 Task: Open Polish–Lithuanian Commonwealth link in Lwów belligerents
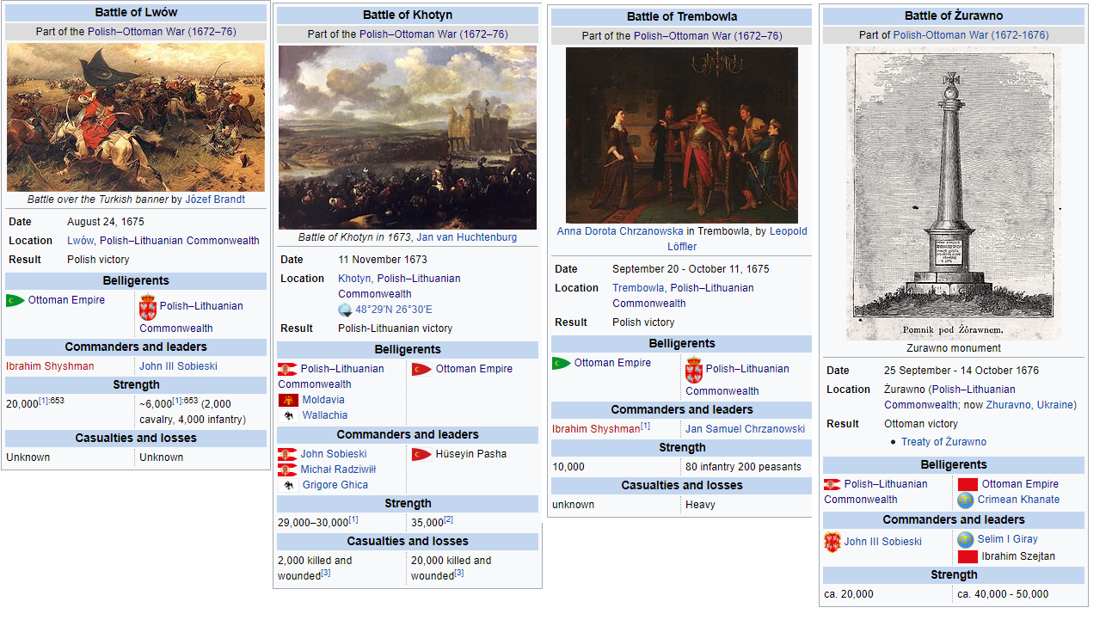(x=192, y=317)
